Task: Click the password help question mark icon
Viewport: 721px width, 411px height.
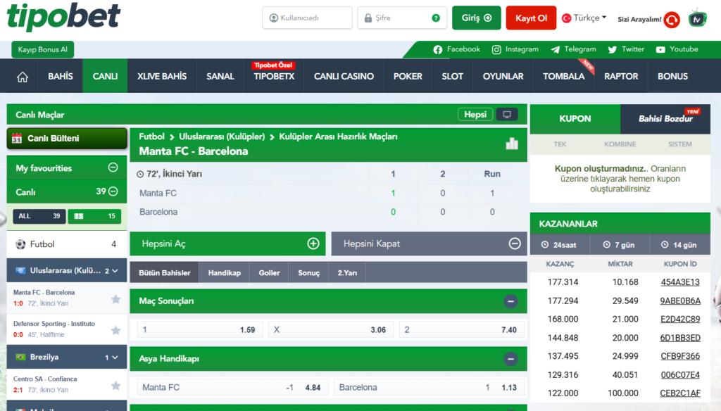Action: tap(436, 18)
